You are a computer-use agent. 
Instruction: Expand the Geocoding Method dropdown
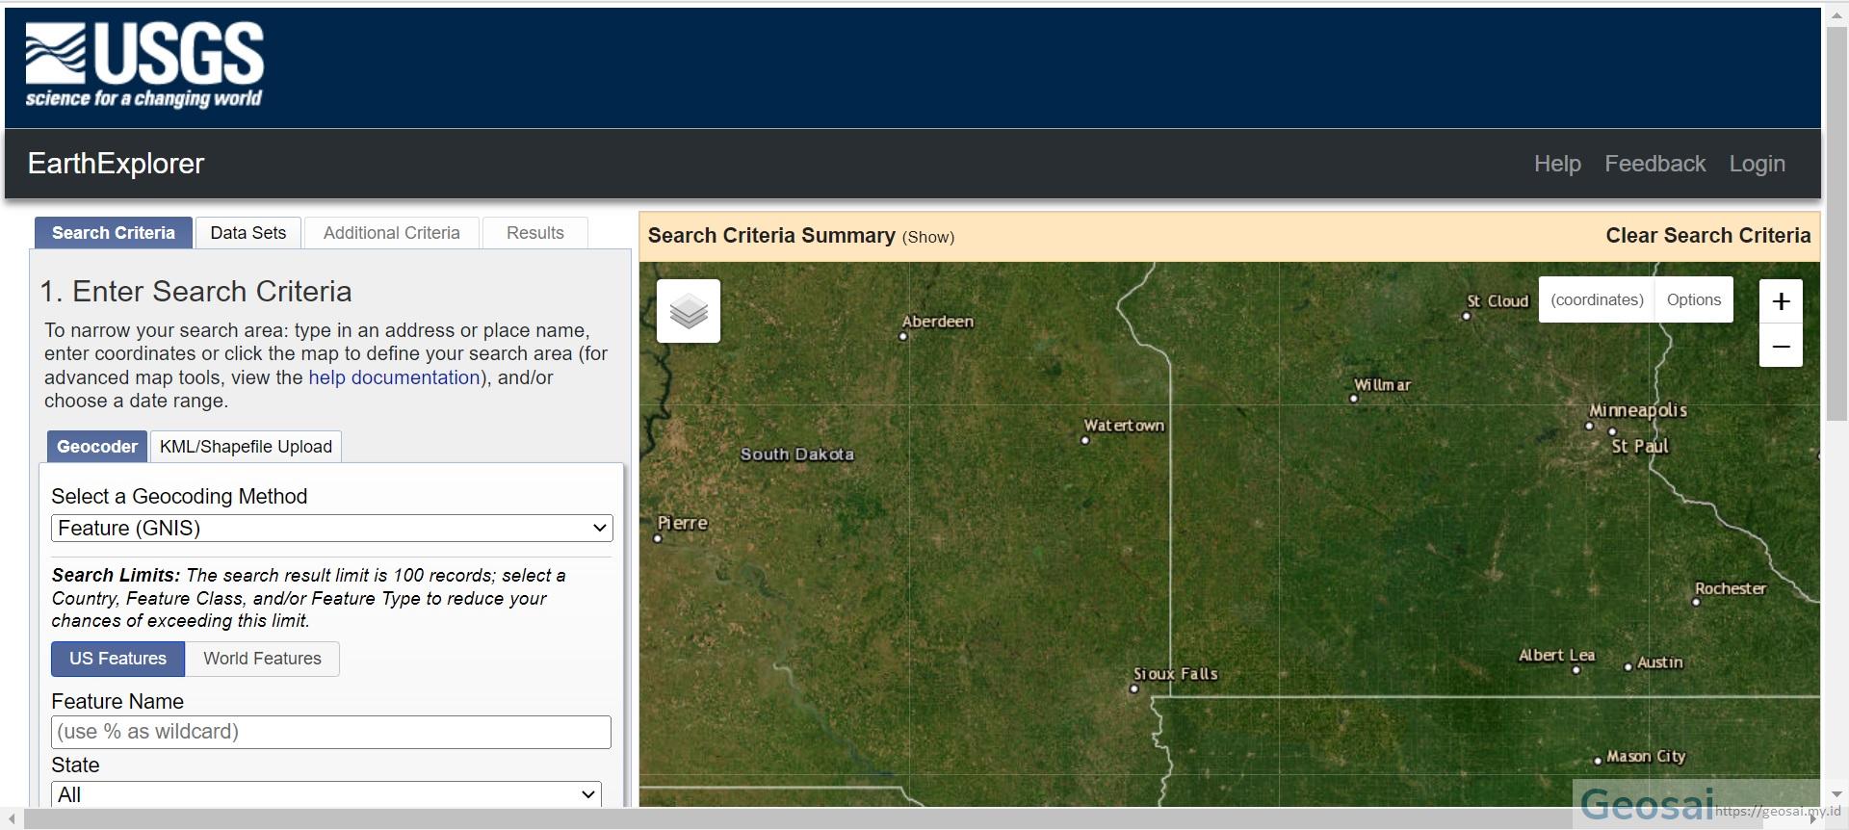click(x=331, y=528)
